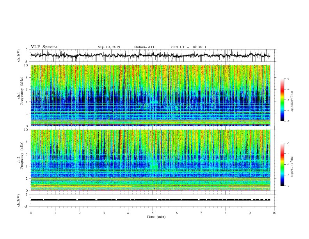Click the "ch.3(V)" axis label
Screen dimensions: 309x239
pyautogui.click(x=19, y=200)
